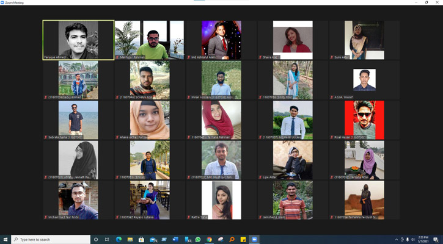443x244 pixels.
Task: Open Microsoft Edge from the taskbar
Action: point(119,239)
